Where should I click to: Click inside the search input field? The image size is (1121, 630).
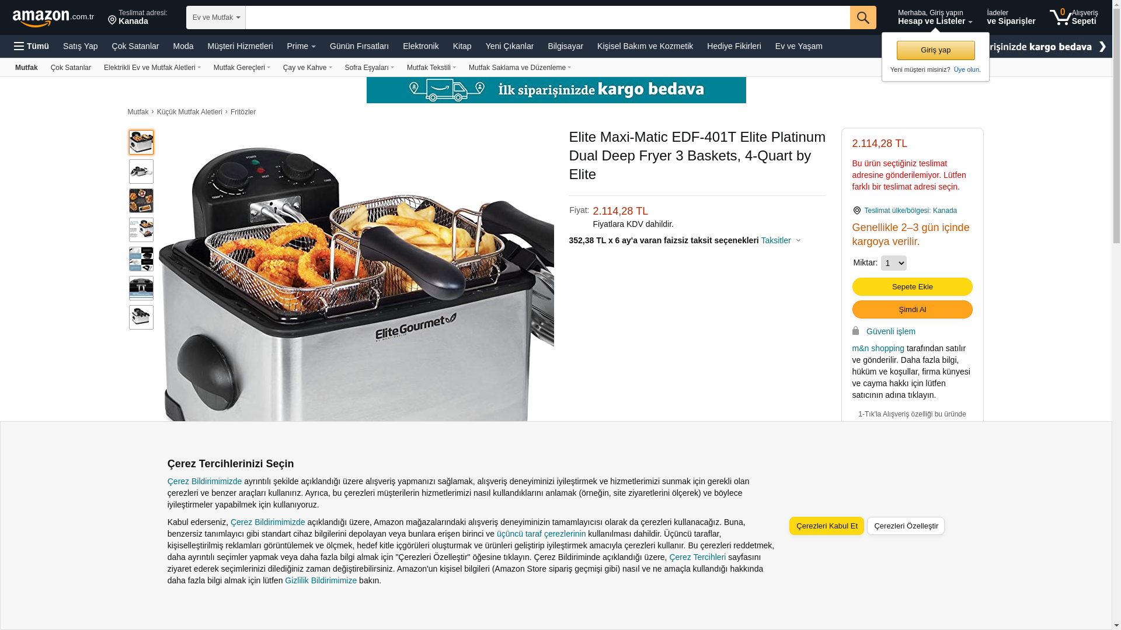point(548,17)
